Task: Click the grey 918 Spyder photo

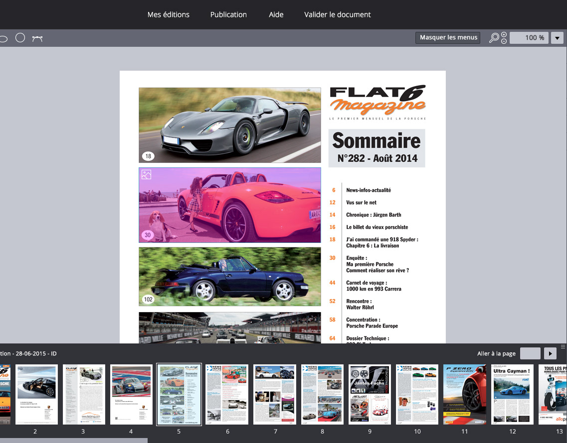Action: pos(229,125)
